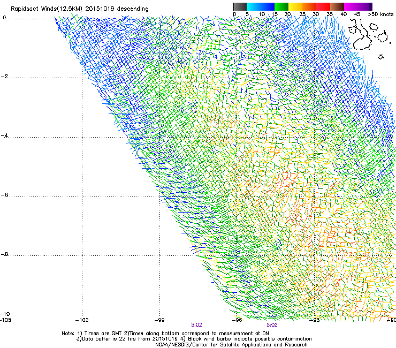Viewport: 396px width, 348px height.
Task: Click the brown 35-40 knots legend swatch
Action: pyautogui.click(x=337, y=6)
